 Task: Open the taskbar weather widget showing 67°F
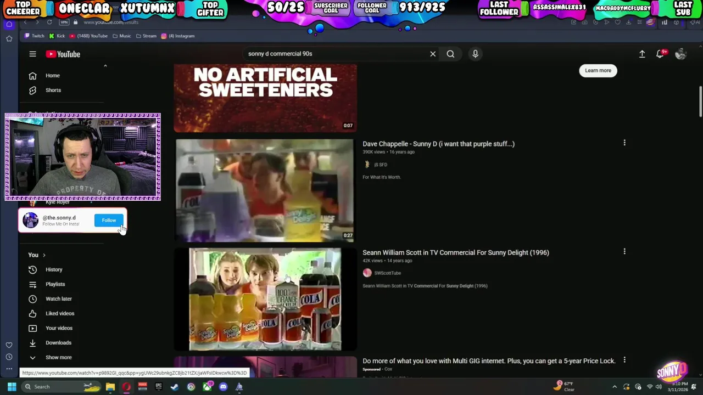coord(565,387)
